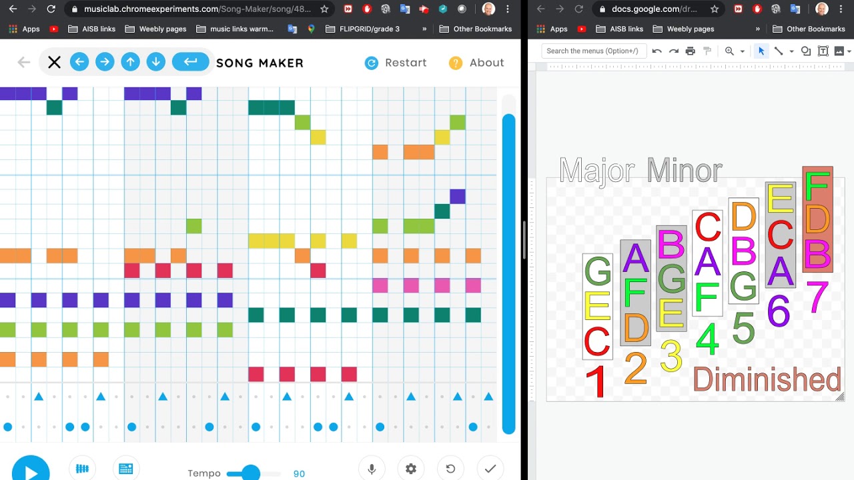The image size is (854, 480).
Task: Click the left arrow key button
Action: click(79, 62)
